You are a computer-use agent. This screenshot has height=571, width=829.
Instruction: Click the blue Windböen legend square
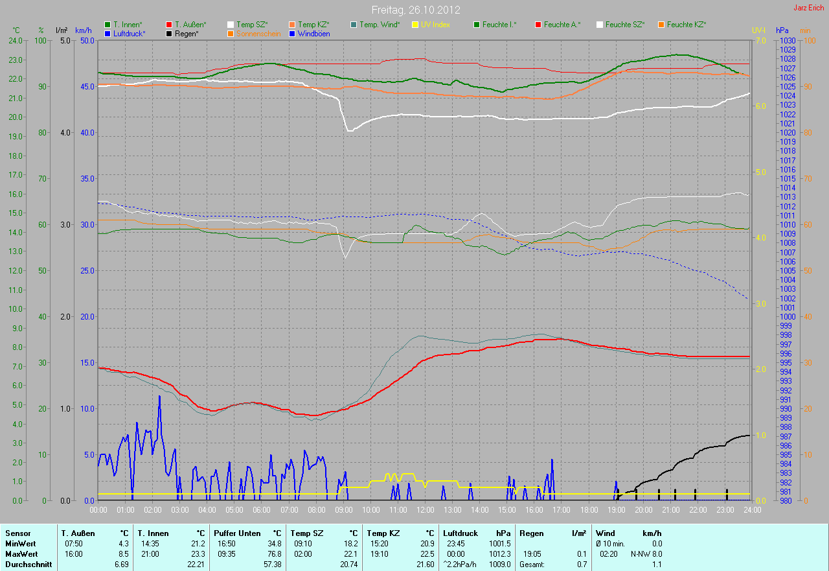(x=292, y=33)
